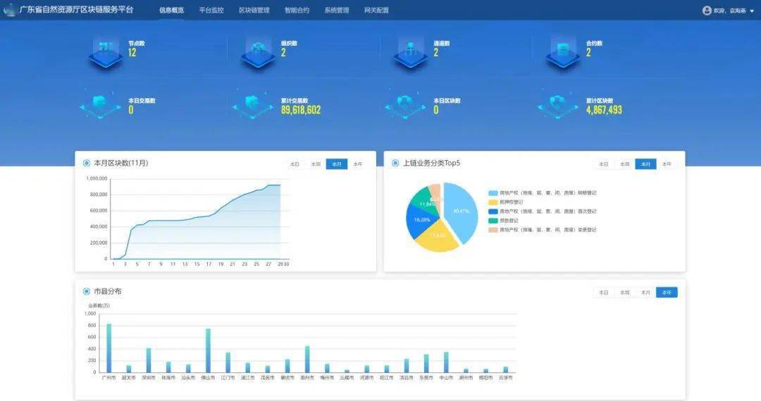Screen dimensions: 761x401
Task: Open the 区块链管理 navigation menu
Action: pos(254,11)
